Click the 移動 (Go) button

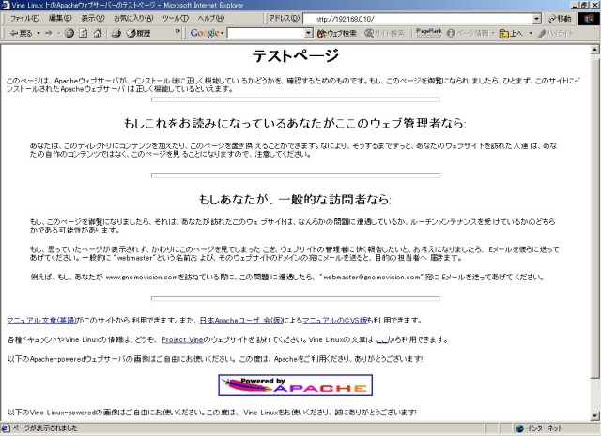click(x=558, y=18)
